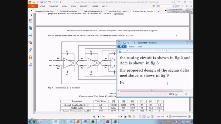Click the Windows Start button
The image size is (221, 124).
click(x=32, y=121)
